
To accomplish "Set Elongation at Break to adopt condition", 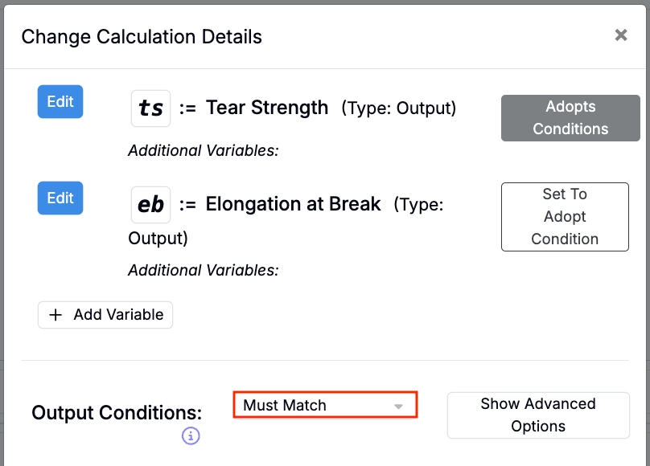I will (565, 217).
